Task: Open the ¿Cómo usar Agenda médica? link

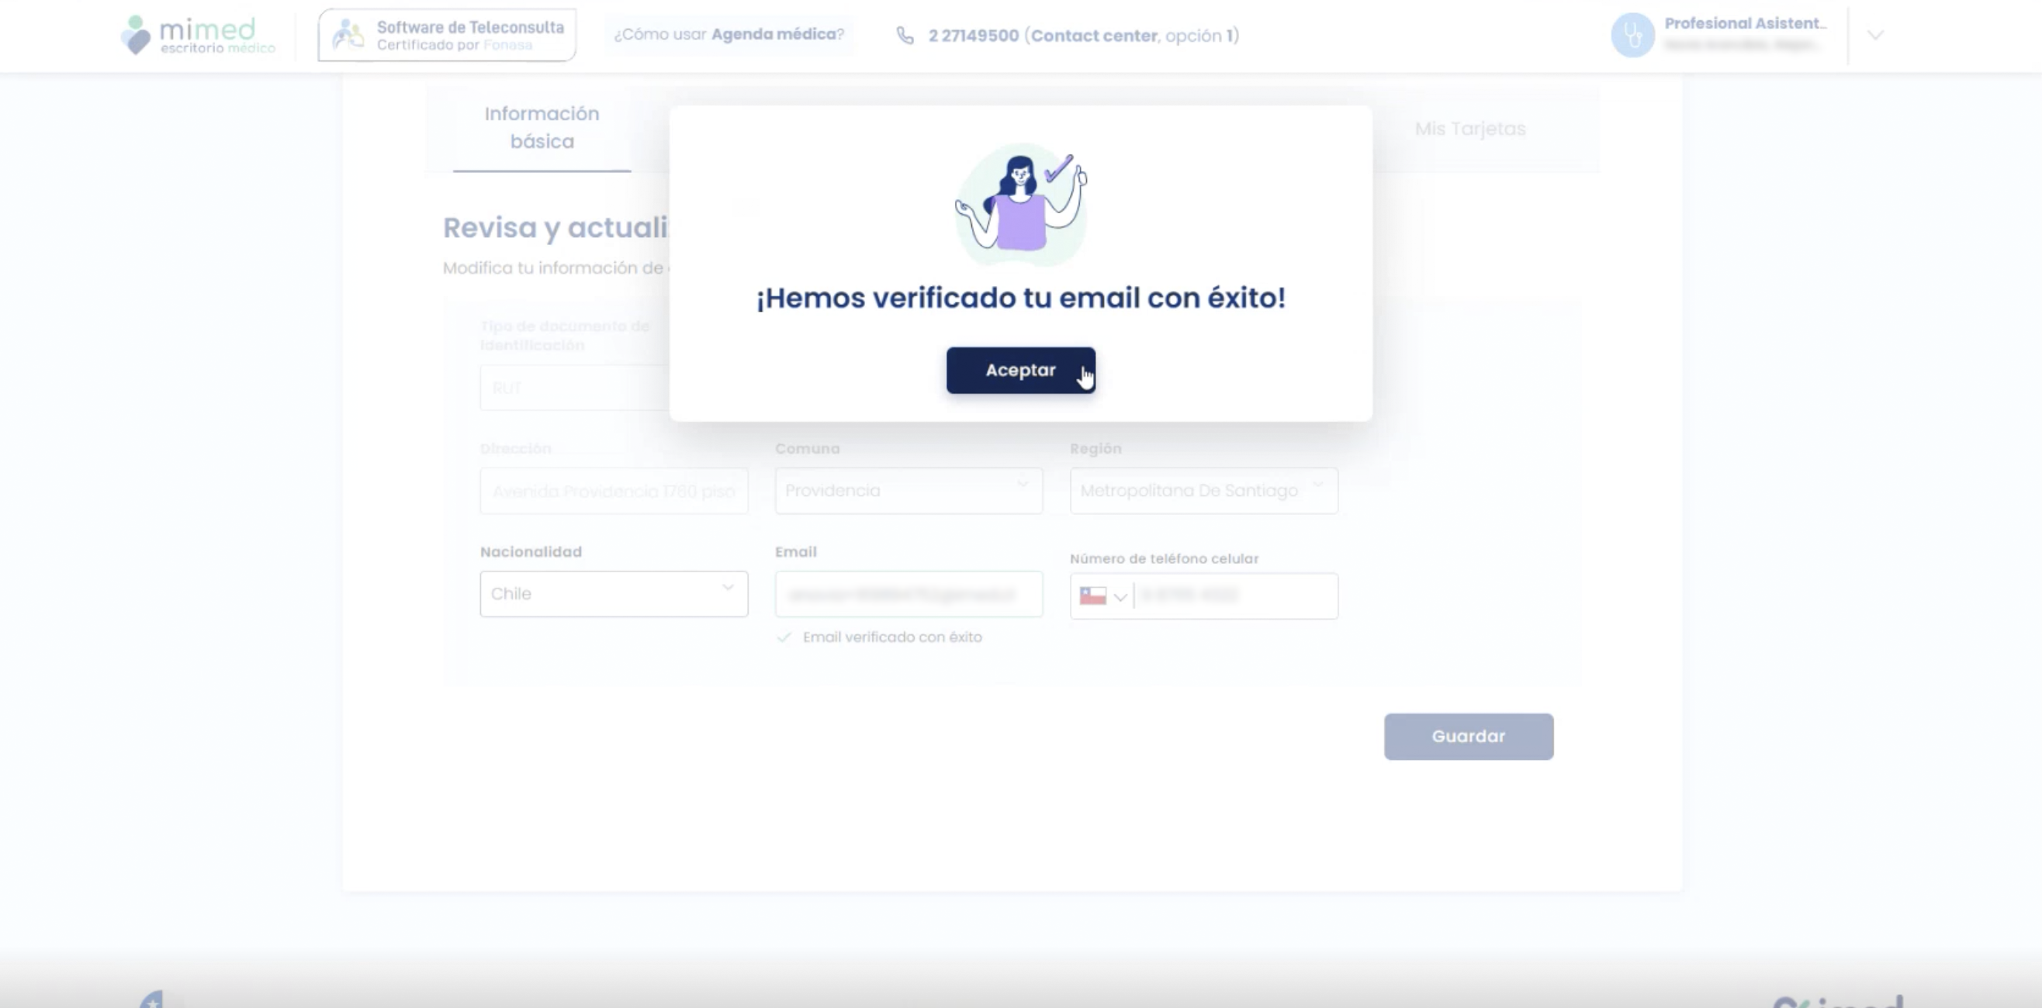Action: coord(729,35)
